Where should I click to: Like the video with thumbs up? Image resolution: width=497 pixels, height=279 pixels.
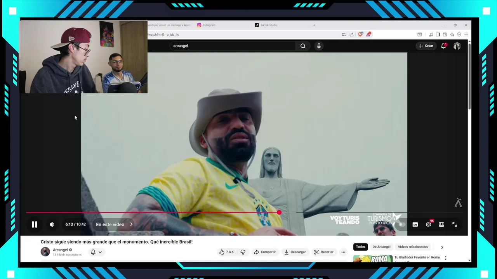226,252
